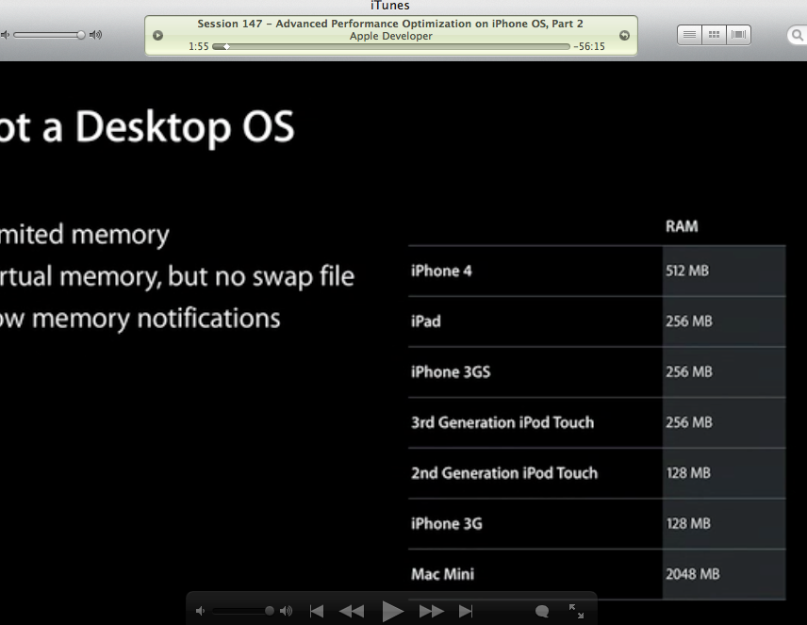Click the search magnifier icon
The image size is (807, 625).
point(798,35)
